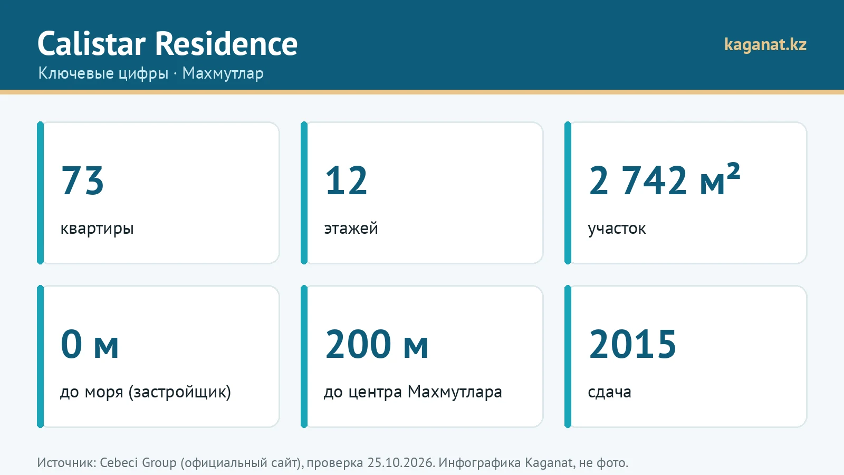Viewport: 844px width, 475px height.
Task: Open the kaganat.kz link
Action: (x=765, y=45)
